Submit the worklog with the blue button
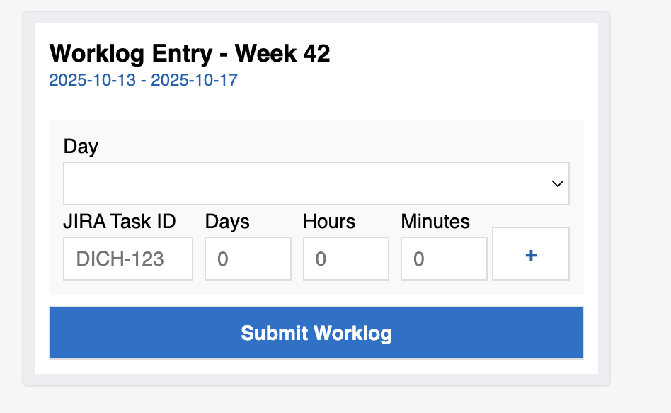671x413 pixels. click(316, 333)
